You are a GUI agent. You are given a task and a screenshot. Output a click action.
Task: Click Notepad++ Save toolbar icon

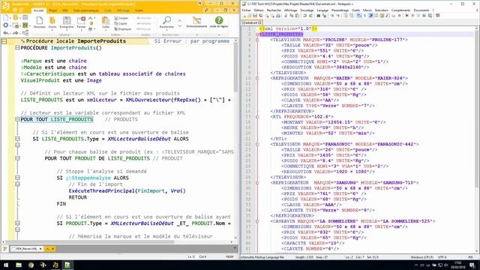[x=255, y=15]
